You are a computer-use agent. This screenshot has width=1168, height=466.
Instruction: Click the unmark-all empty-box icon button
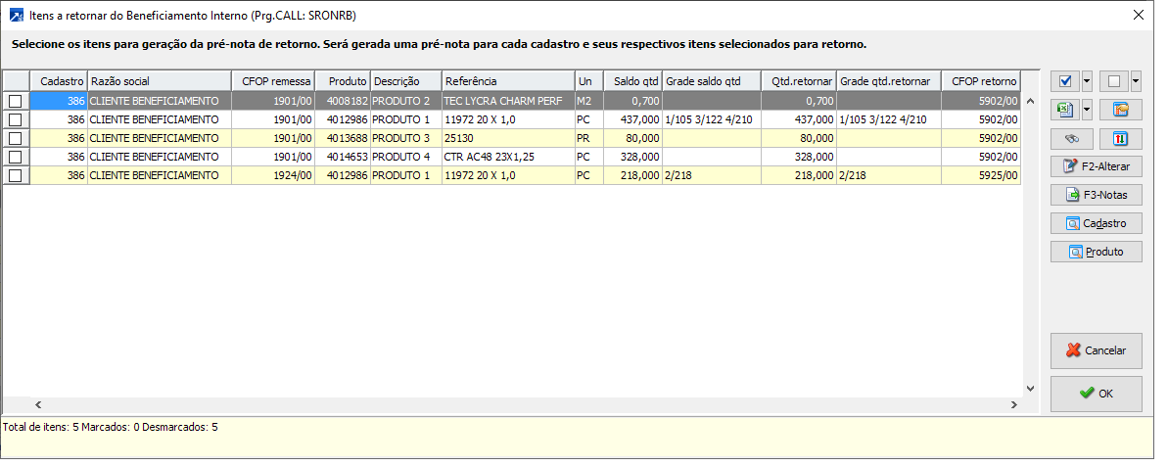click(1114, 81)
